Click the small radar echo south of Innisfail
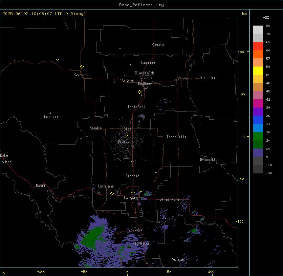The image size is (283, 276). tap(142, 116)
